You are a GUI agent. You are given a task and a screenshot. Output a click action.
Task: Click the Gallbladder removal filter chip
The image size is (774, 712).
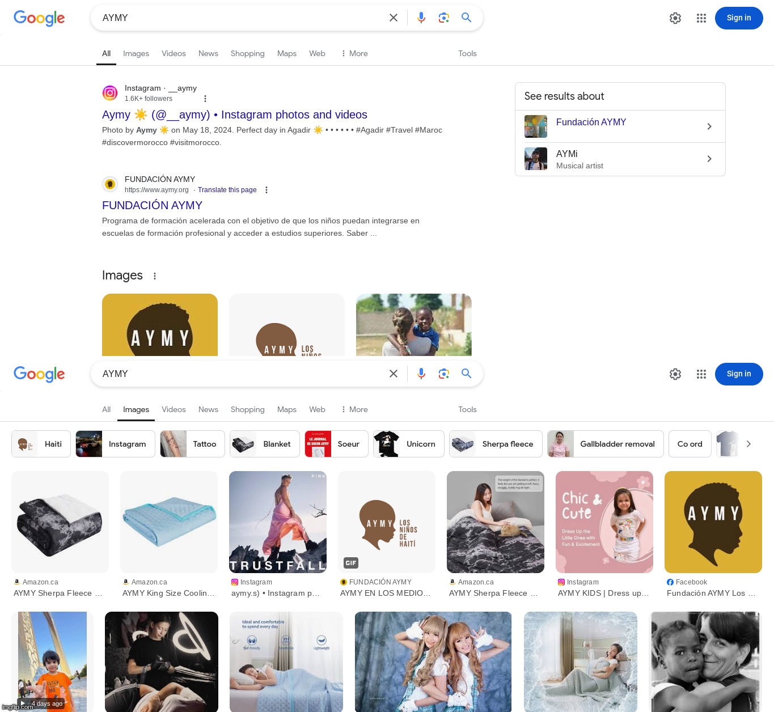(605, 444)
